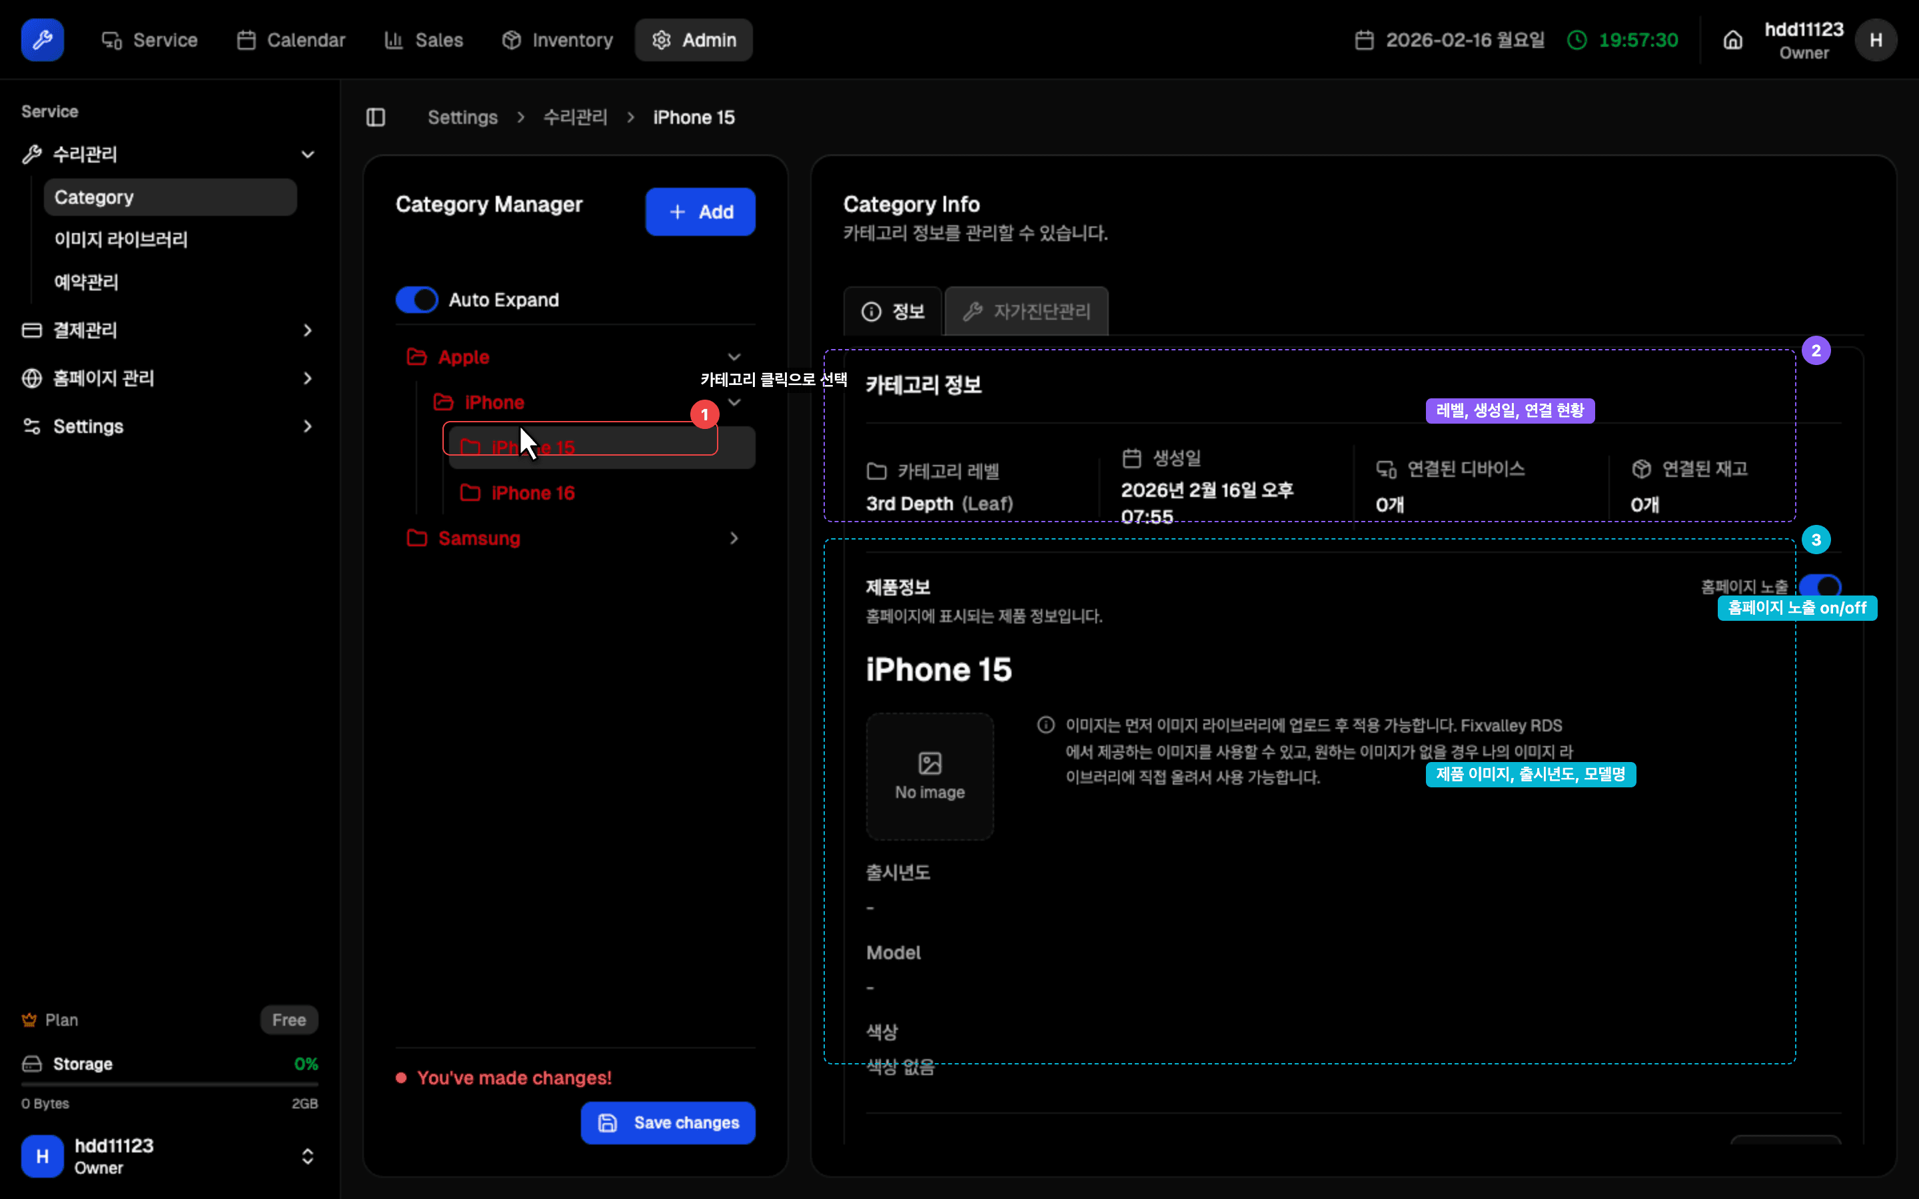The height and width of the screenshot is (1199, 1919).
Task: Switch to the 자가진단관리 tab
Action: [x=1027, y=312]
